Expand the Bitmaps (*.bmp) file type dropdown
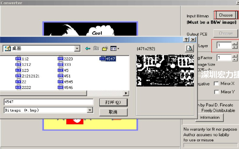239x149 pixels. coord(90,110)
